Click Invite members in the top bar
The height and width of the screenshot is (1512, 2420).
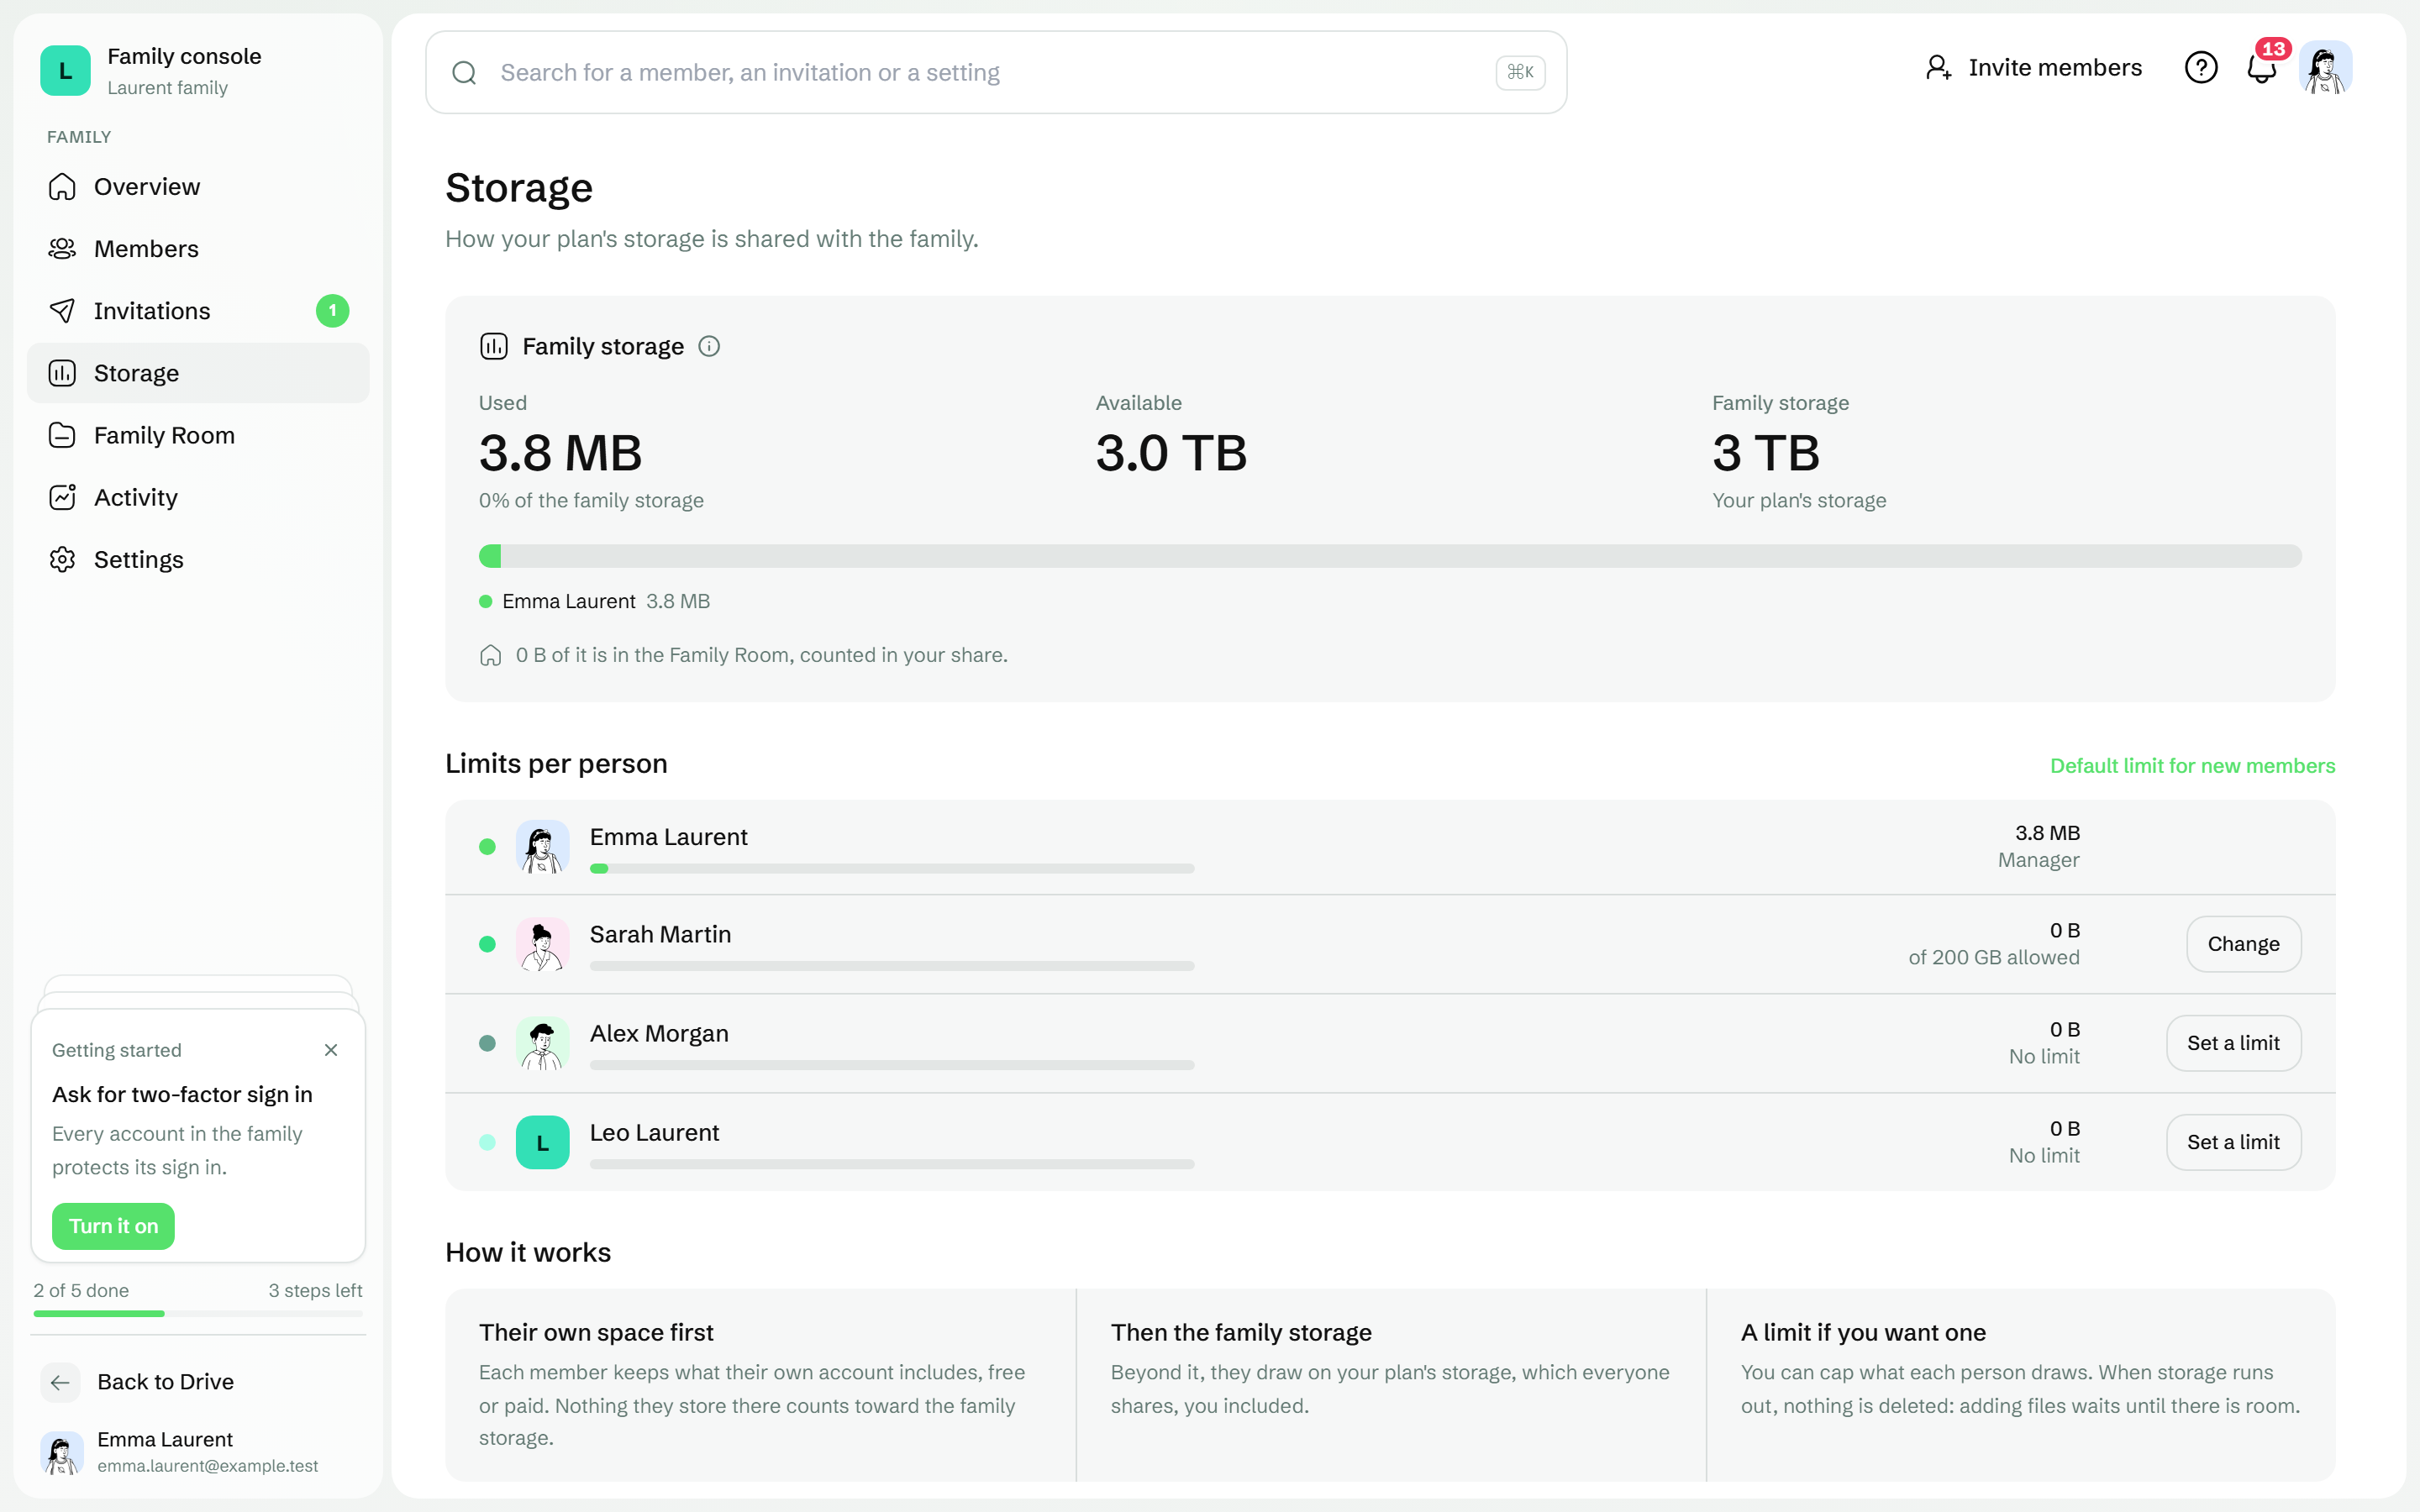pyautogui.click(x=2033, y=68)
